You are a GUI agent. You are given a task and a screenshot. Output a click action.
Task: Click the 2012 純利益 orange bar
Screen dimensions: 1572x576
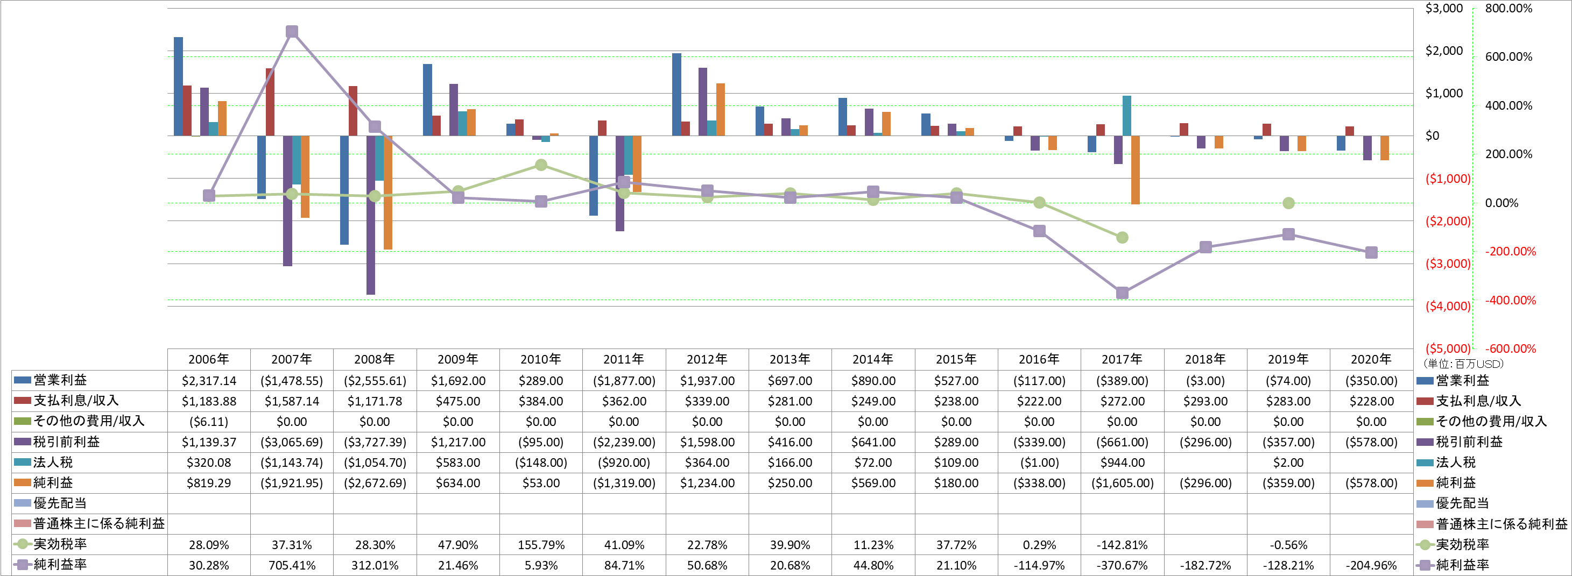pyautogui.click(x=720, y=110)
